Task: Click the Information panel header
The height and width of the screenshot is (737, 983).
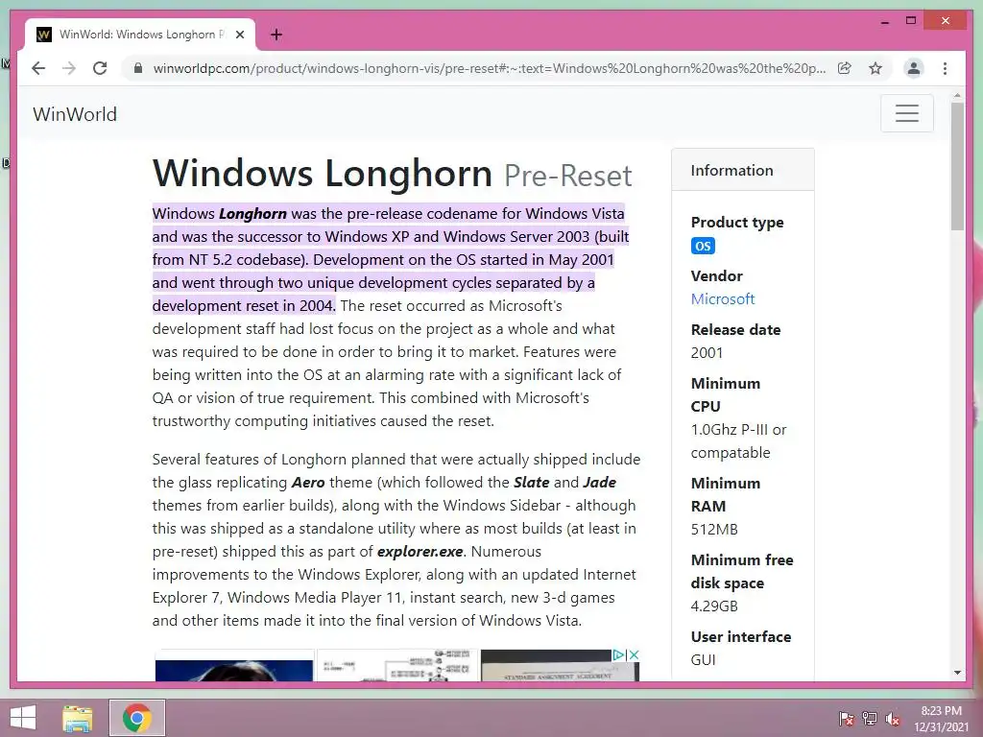Action: 743,170
